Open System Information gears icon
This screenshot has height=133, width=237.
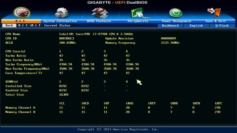pos(61,13)
